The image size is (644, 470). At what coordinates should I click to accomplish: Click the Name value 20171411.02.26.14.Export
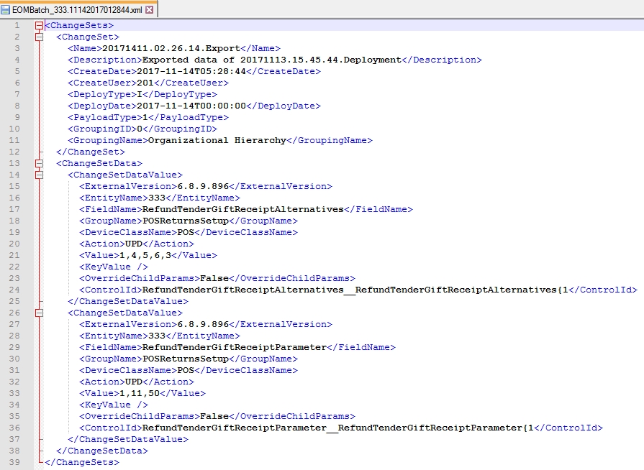coord(171,48)
